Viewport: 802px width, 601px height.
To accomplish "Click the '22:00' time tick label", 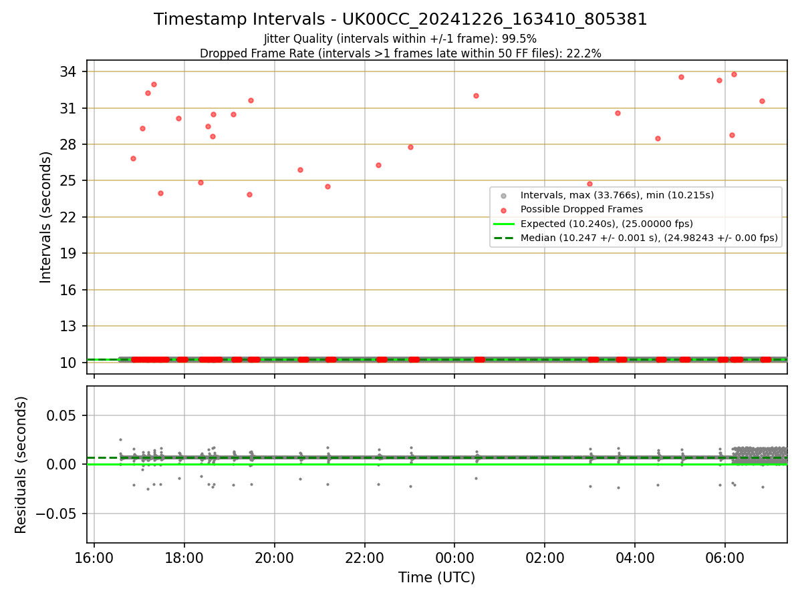I will pos(365,558).
